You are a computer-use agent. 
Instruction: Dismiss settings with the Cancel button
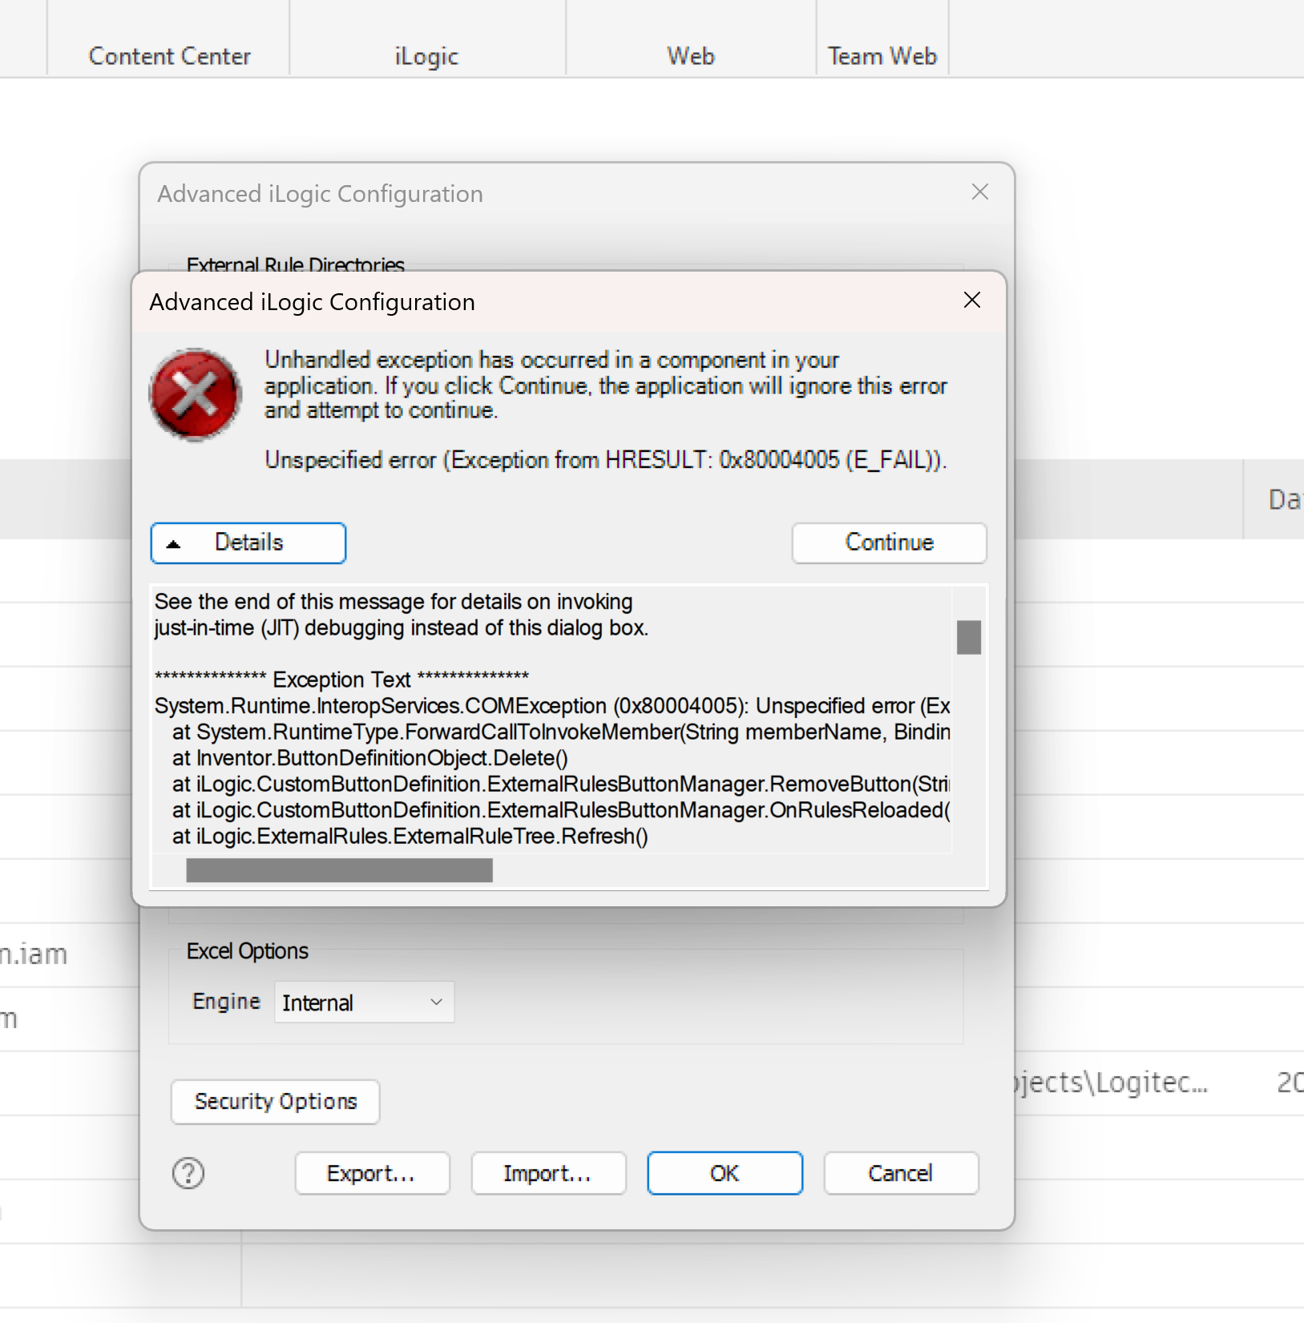(900, 1173)
